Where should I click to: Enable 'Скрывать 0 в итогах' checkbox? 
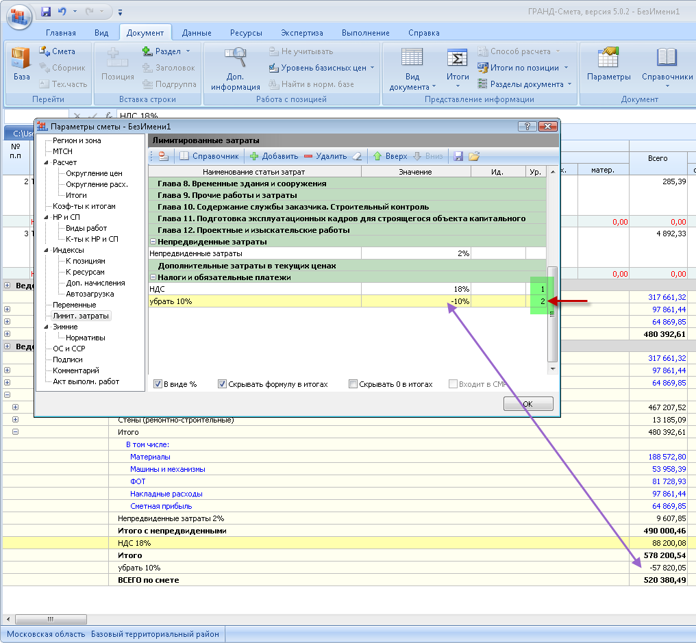pos(353,384)
